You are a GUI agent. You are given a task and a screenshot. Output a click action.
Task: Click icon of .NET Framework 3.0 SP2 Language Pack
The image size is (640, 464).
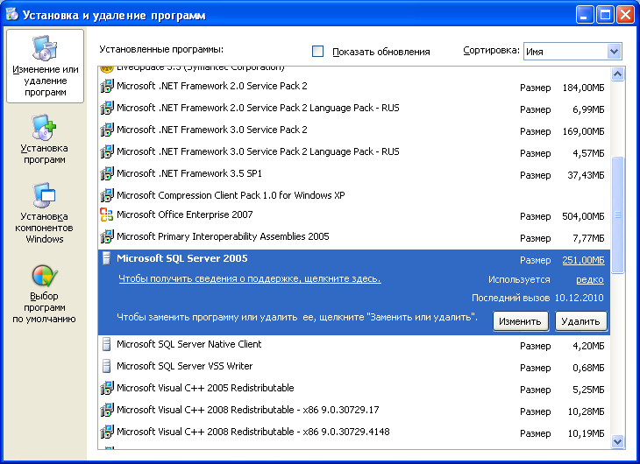coord(107,151)
